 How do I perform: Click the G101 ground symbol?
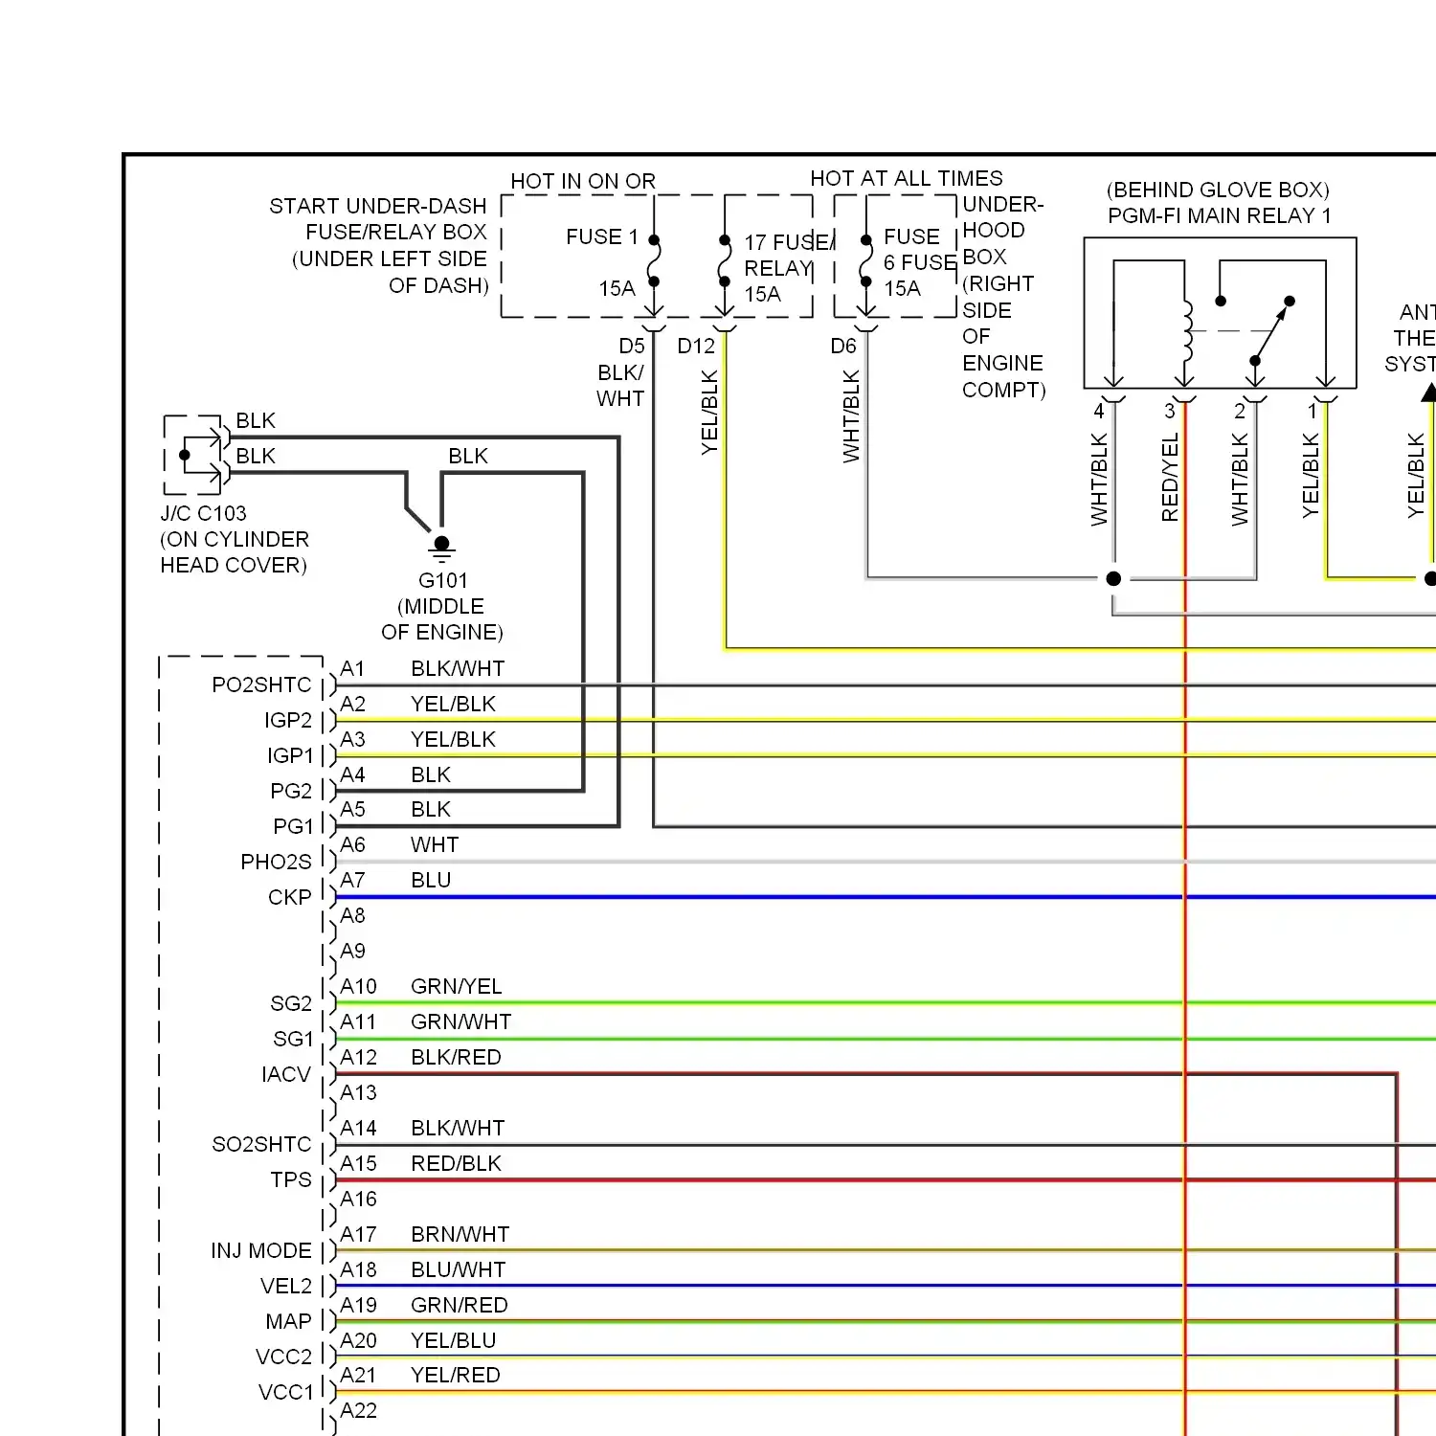pyautogui.click(x=441, y=550)
